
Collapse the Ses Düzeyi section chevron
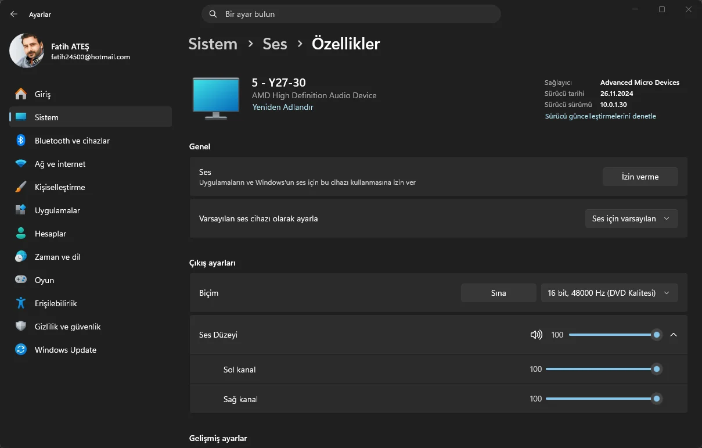pyautogui.click(x=674, y=335)
